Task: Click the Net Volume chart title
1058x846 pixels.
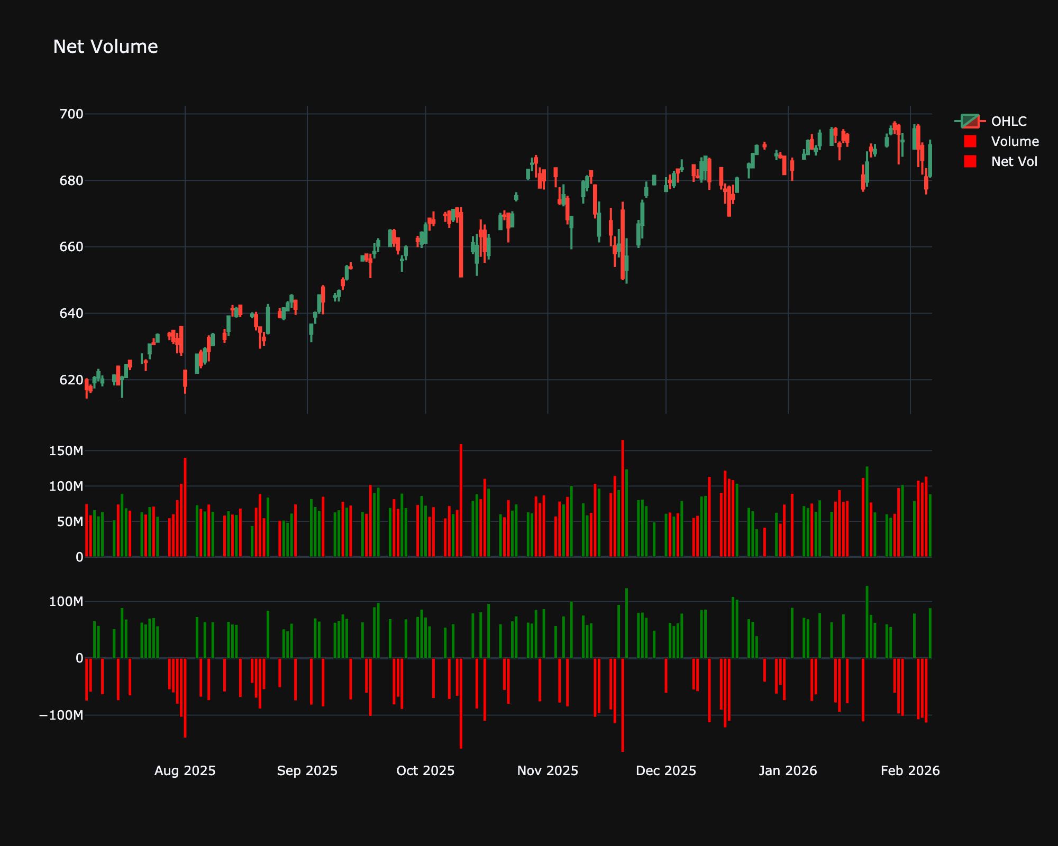Action: click(105, 47)
